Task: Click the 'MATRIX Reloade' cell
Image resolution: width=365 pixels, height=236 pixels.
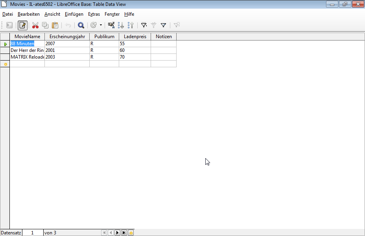Action: tap(27, 57)
